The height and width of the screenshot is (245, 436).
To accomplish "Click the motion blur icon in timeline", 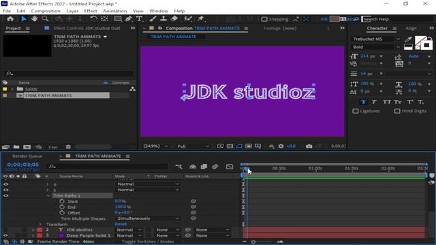I will tap(215, 166).
